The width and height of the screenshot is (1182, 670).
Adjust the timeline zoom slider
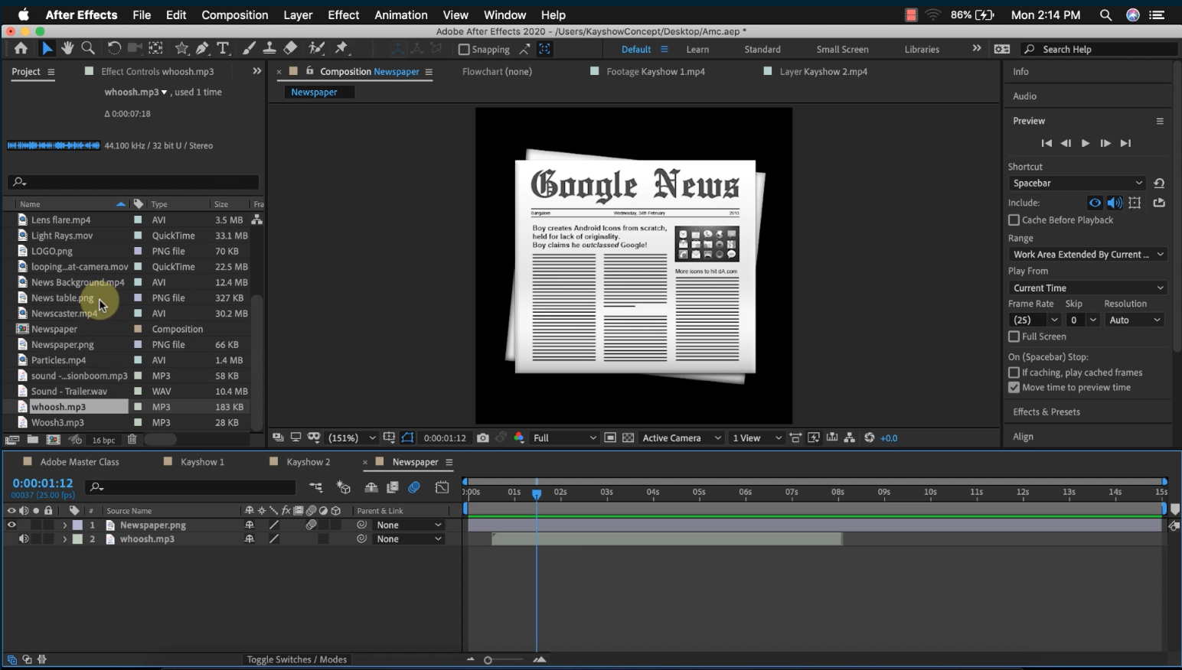pyautogui.click(x=488, y=660)
